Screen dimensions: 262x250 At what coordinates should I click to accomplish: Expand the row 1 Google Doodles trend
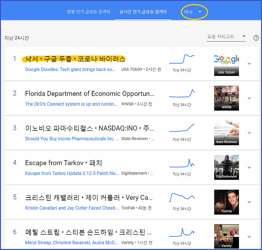(249, 64)
